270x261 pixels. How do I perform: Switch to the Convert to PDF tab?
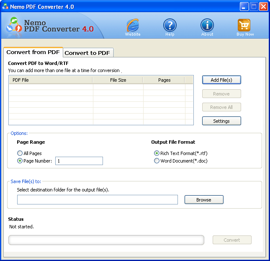(87, 53)
